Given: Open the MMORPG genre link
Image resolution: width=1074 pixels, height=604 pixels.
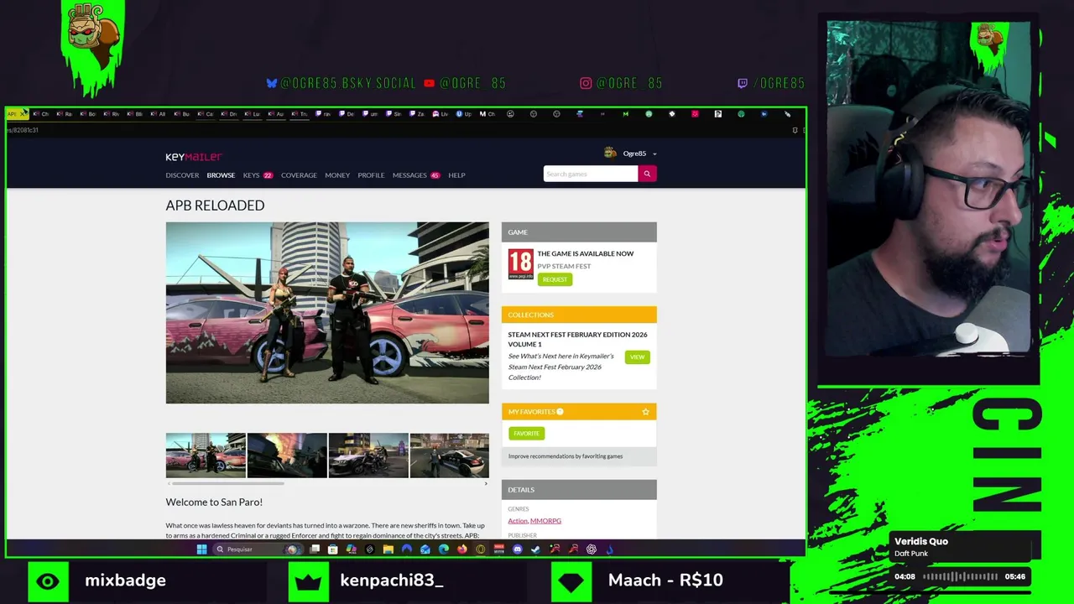Looking at the screenshot, I should (545, 521).
